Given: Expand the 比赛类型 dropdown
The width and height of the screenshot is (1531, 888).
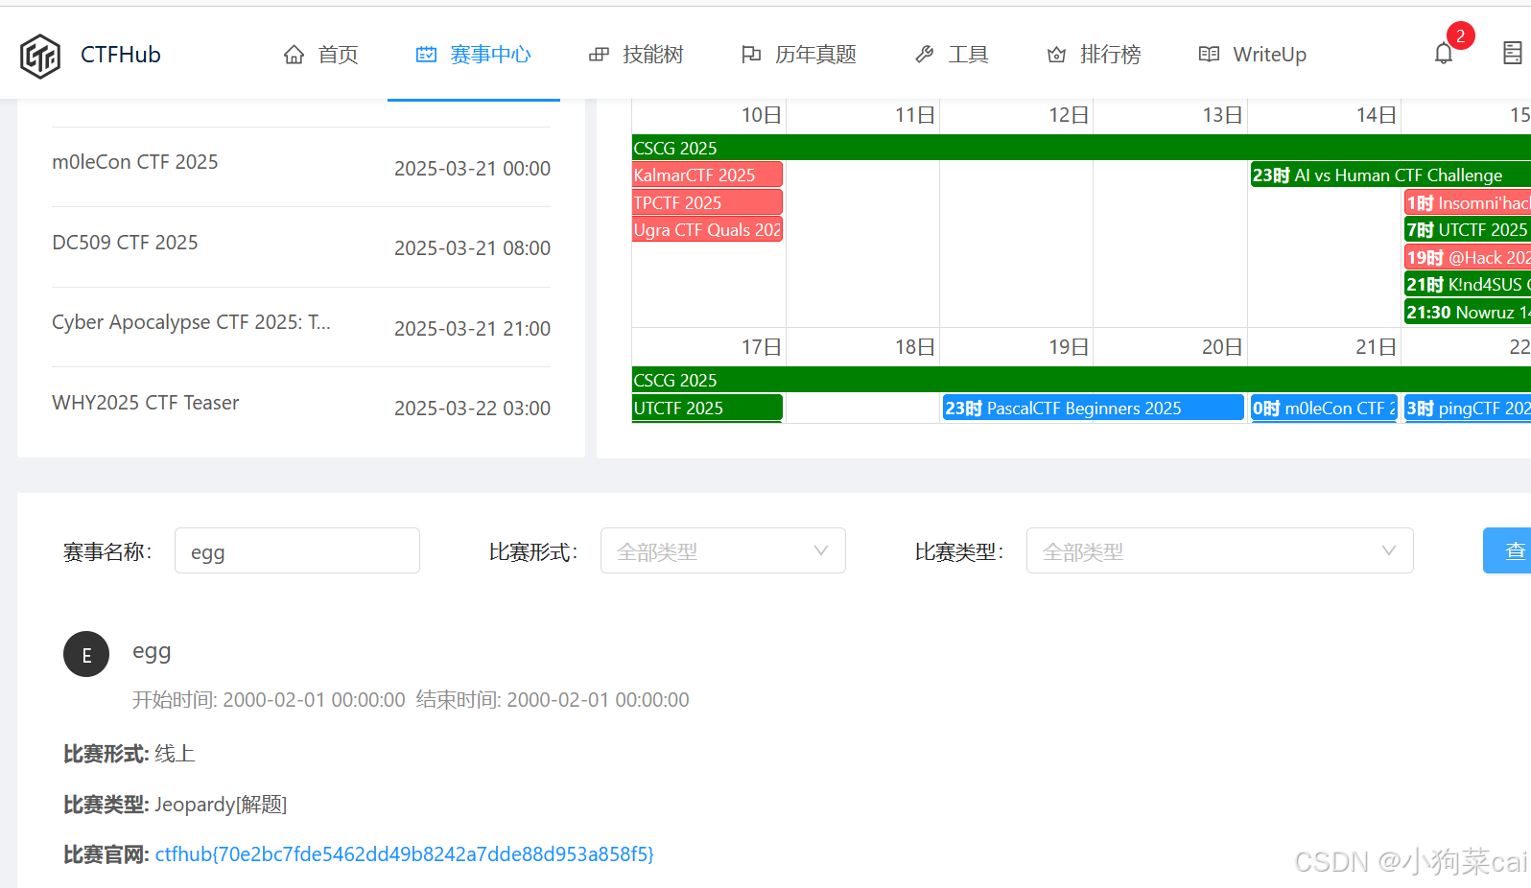Looking at the screenshot, I should click(x=1219, y=550).
